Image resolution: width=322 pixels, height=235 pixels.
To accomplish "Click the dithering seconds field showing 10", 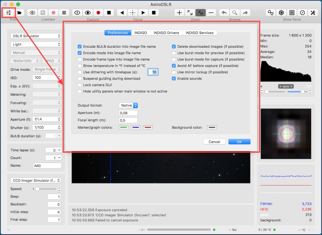I will point(153,72).
